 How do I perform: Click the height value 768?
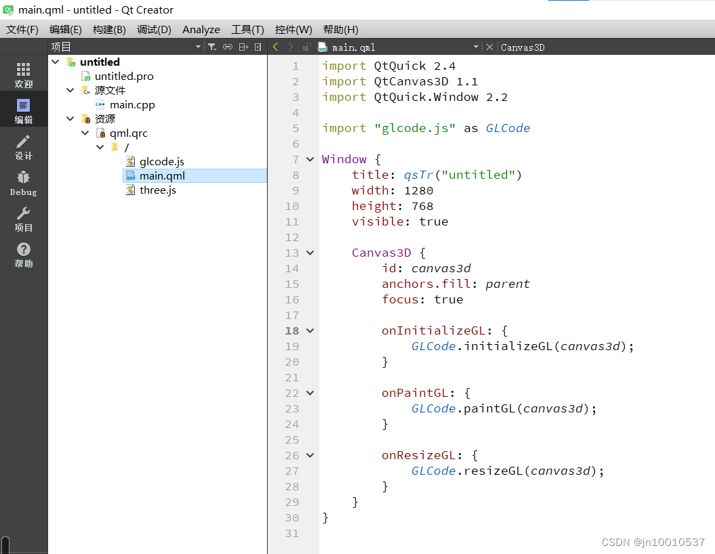click(x=422, y=206)
